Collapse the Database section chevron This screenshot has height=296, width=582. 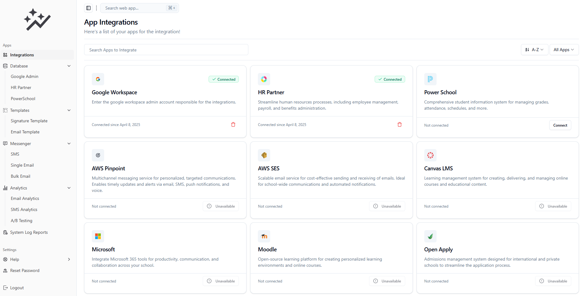point(69,66)
